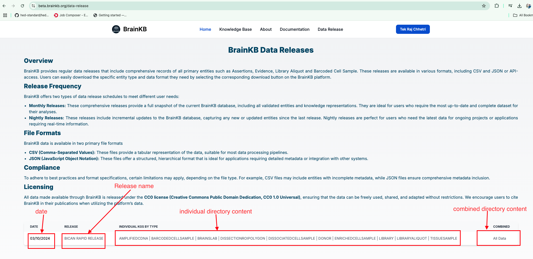Screen dimensions: 533x259
Task: Click the BrainKB logo image
Action: coord(116,29)
